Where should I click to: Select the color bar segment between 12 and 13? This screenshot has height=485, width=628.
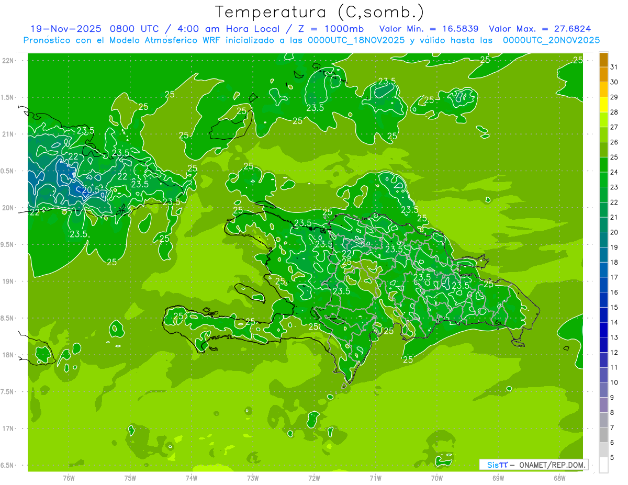[x=603, y=345]
